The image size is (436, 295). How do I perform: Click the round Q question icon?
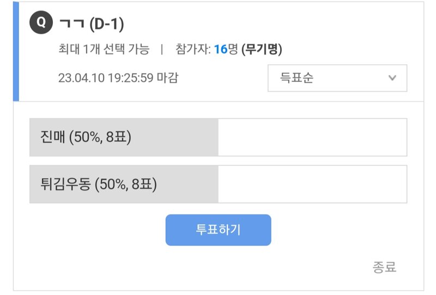[x=41, y=22]
